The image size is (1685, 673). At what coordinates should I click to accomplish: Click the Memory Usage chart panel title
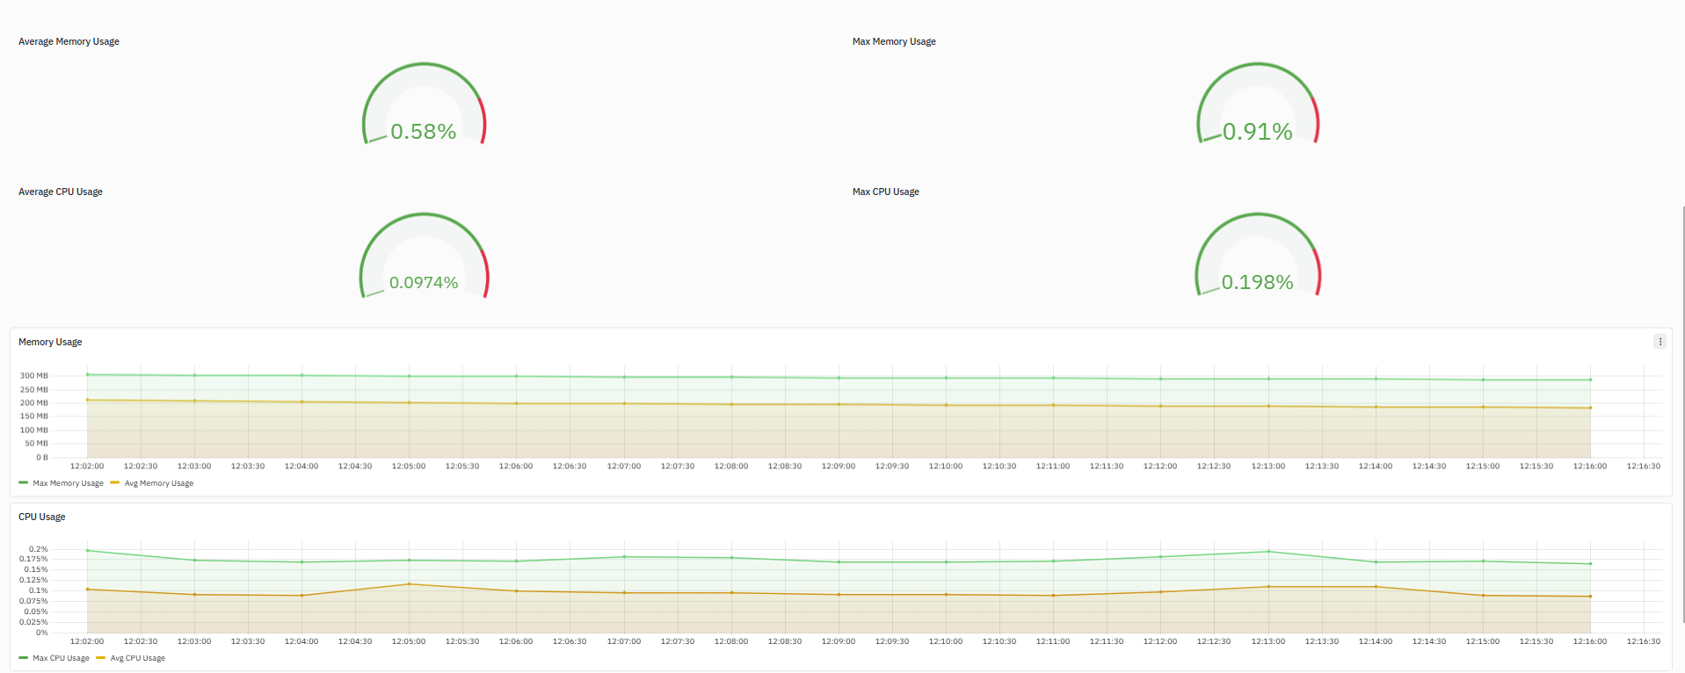click(x=50, y=342)
